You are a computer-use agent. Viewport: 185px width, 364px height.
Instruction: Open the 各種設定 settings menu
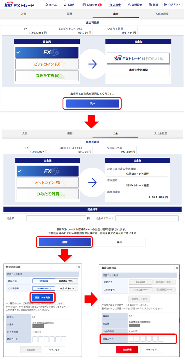[135, 5]
